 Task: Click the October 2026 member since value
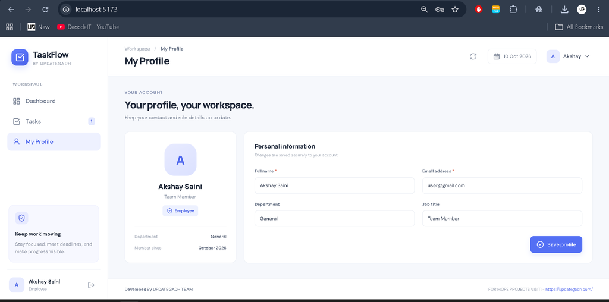tap(212, 248)
